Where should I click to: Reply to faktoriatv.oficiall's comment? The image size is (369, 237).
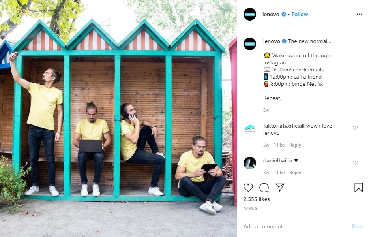tap(295, 145)
